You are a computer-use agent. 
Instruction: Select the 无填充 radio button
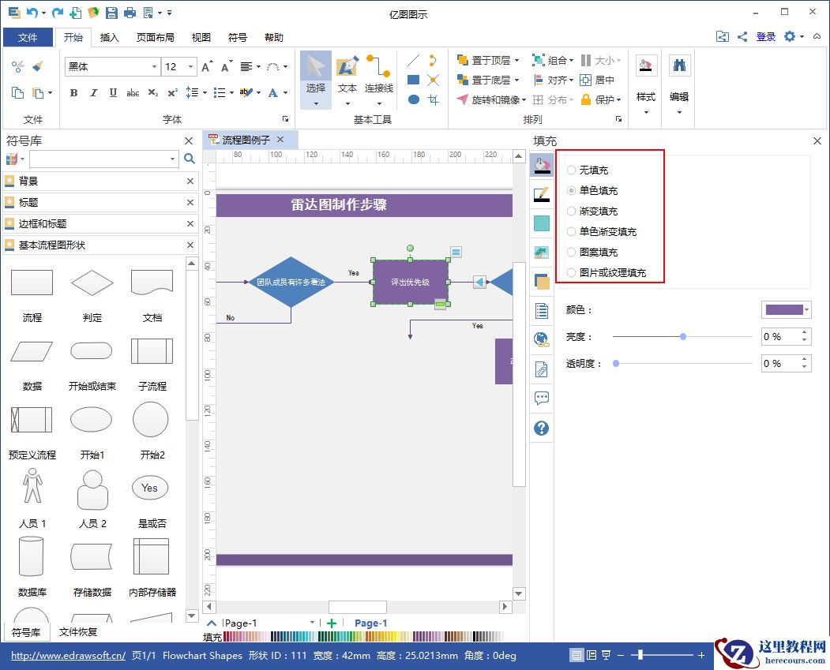(x=569, y=170)
